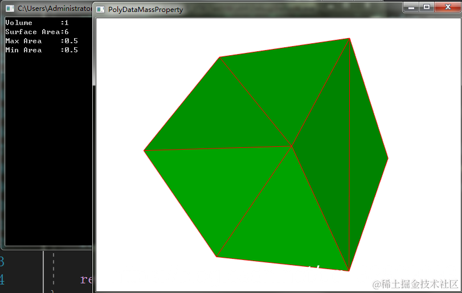462x293 pixels.
Task: Click the green cube in render view
Action: [266, 154]
